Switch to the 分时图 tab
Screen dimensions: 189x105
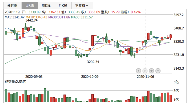pyautogui.click(x=13, y=5)
